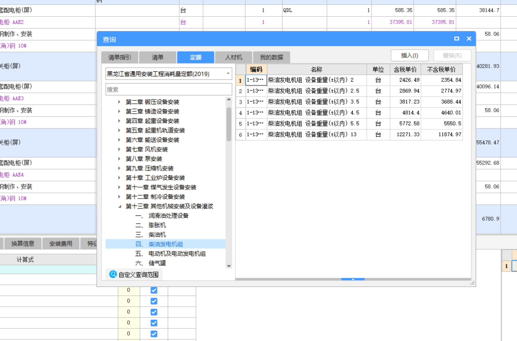517x341 pixels.
Task: Open the 我的数据 tab
Action: [x=271, y=57]
